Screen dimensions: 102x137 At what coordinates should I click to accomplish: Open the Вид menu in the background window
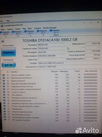pyautogui.click(x=8, y=21)
